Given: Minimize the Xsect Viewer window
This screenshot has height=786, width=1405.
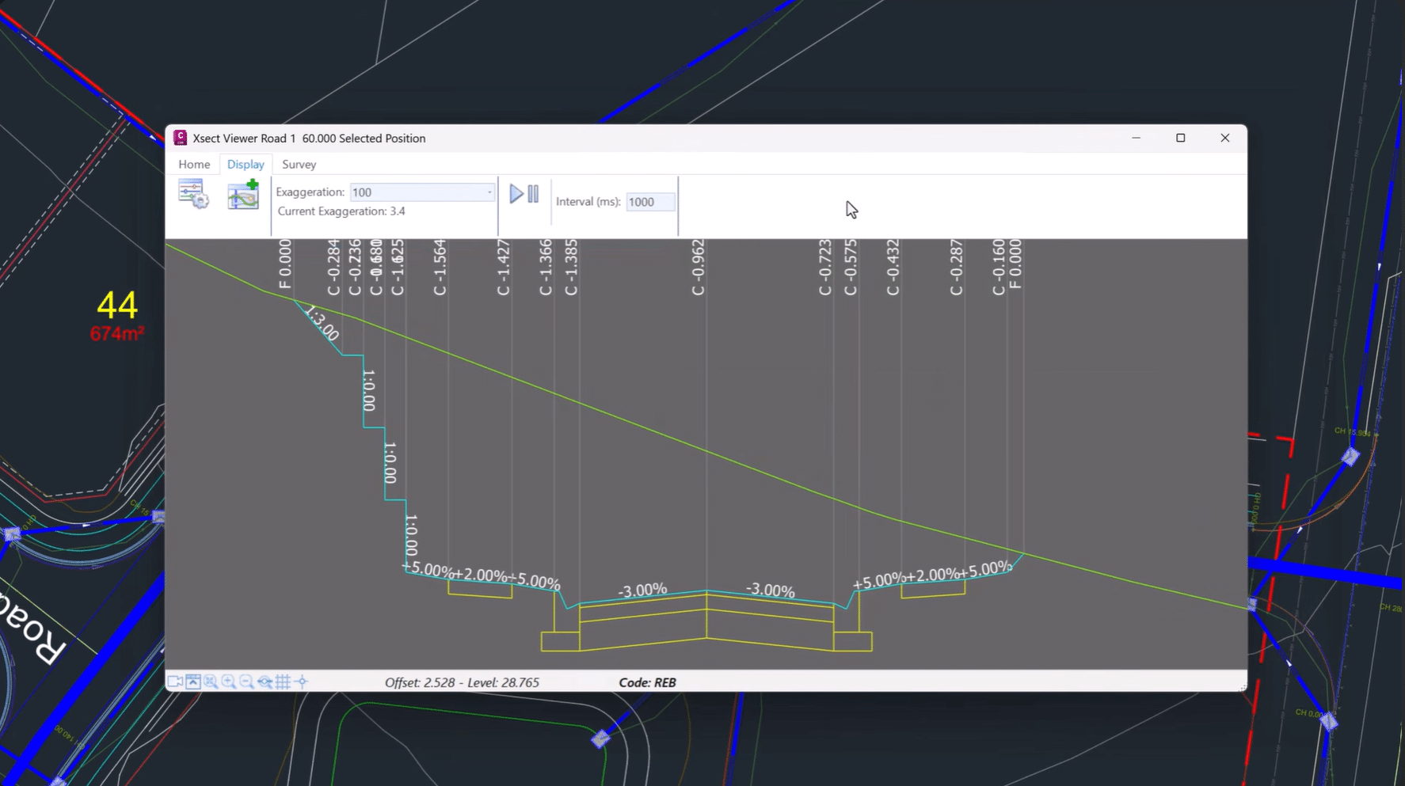Looking at the screenshot, I should point(1136,138).
